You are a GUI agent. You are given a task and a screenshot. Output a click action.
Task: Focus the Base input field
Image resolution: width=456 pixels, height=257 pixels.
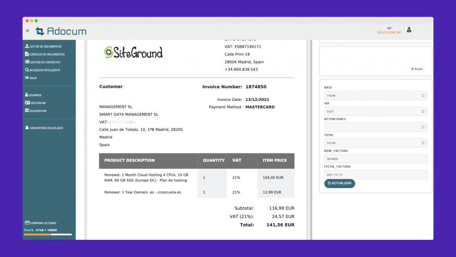pyautogui.click(x=376, y=95)
